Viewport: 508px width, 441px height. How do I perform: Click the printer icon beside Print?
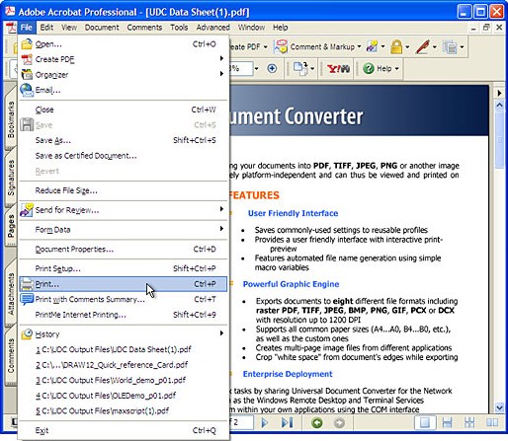click(x=27, y=284)
